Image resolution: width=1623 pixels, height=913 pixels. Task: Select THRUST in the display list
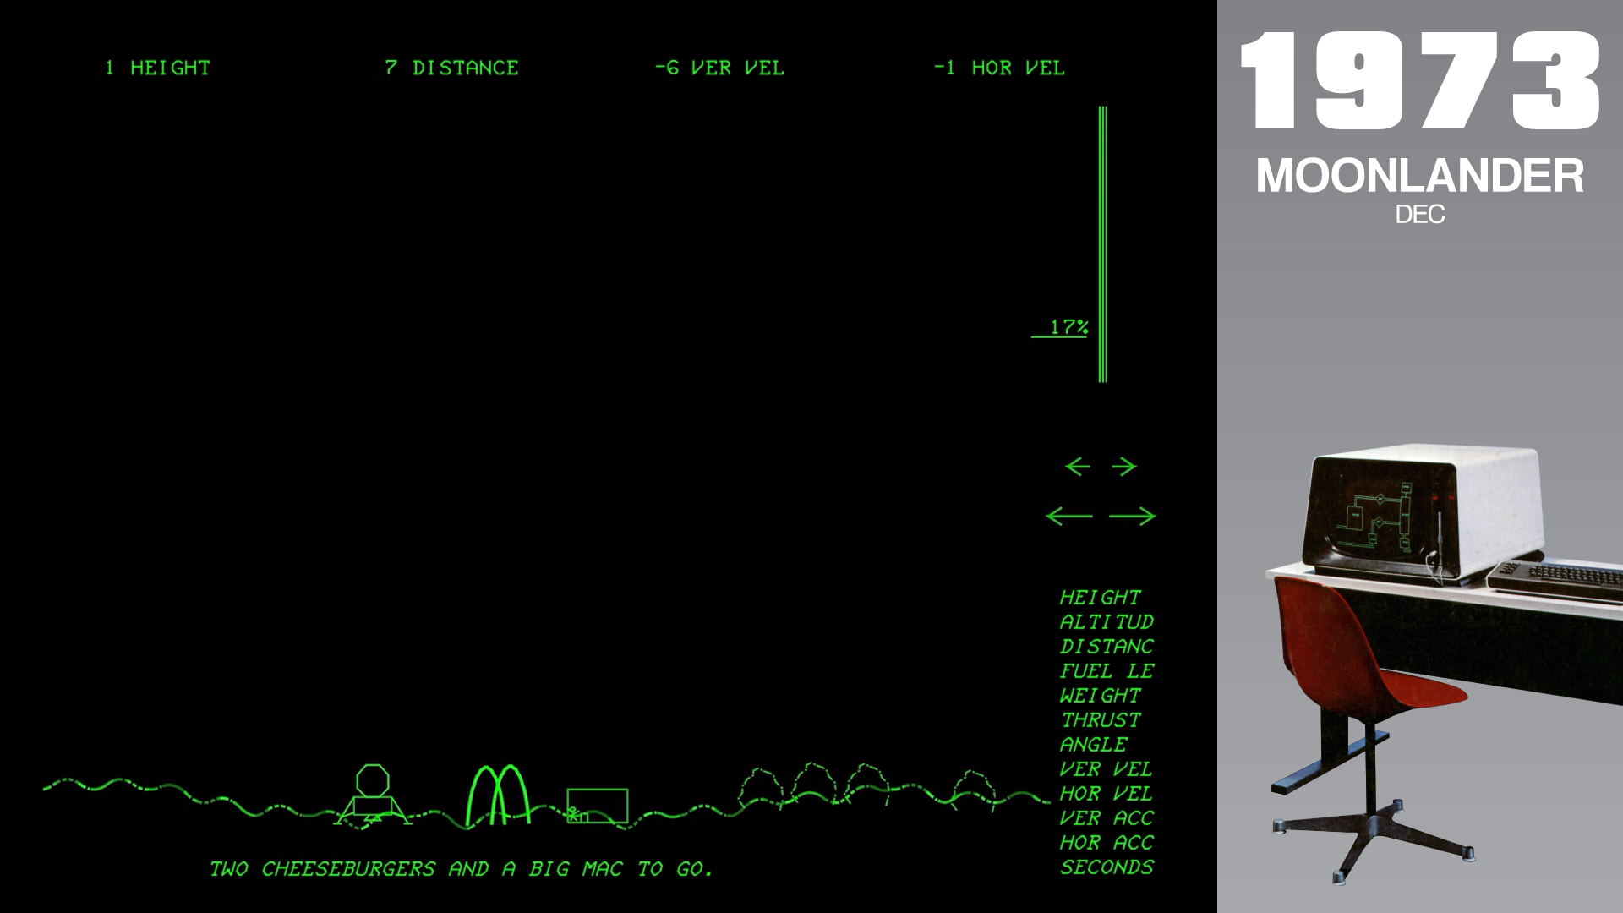1100,720
